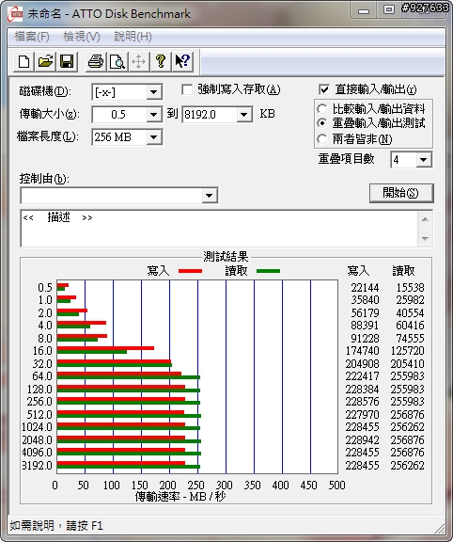Expand the 磁碟機 drive dropdown
Image resolution: width=453 pixels, height=542 pixels.
[x=153, y=92]
